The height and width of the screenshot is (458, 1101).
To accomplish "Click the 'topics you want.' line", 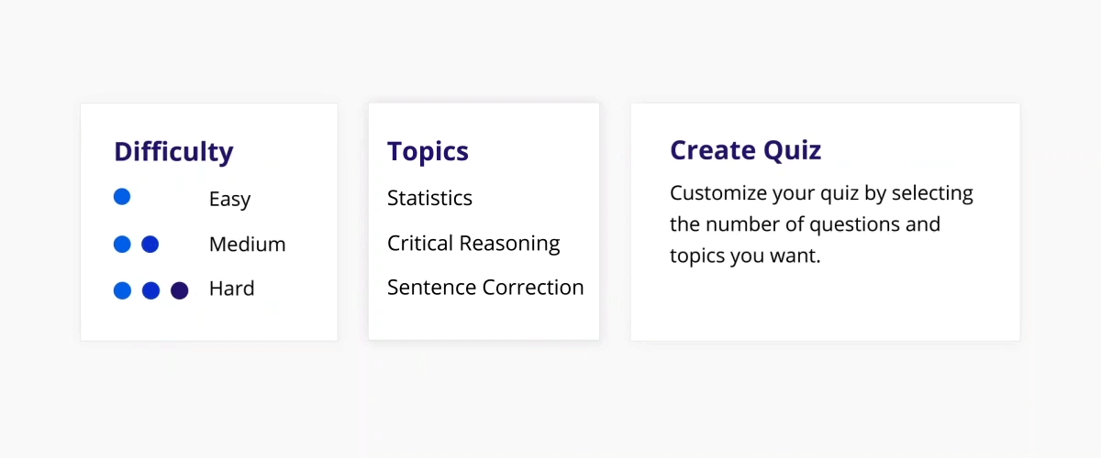I will click(745, 256).
